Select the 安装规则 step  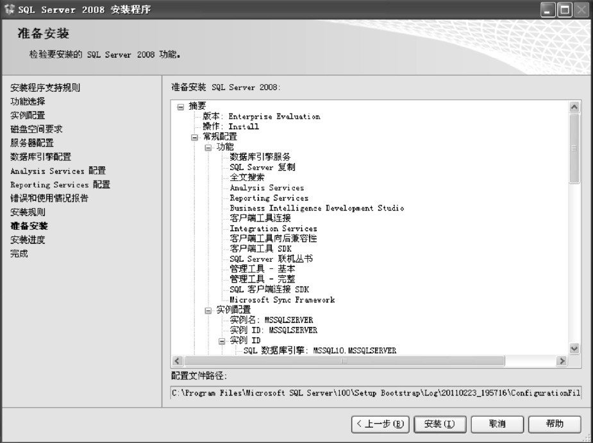28,212
